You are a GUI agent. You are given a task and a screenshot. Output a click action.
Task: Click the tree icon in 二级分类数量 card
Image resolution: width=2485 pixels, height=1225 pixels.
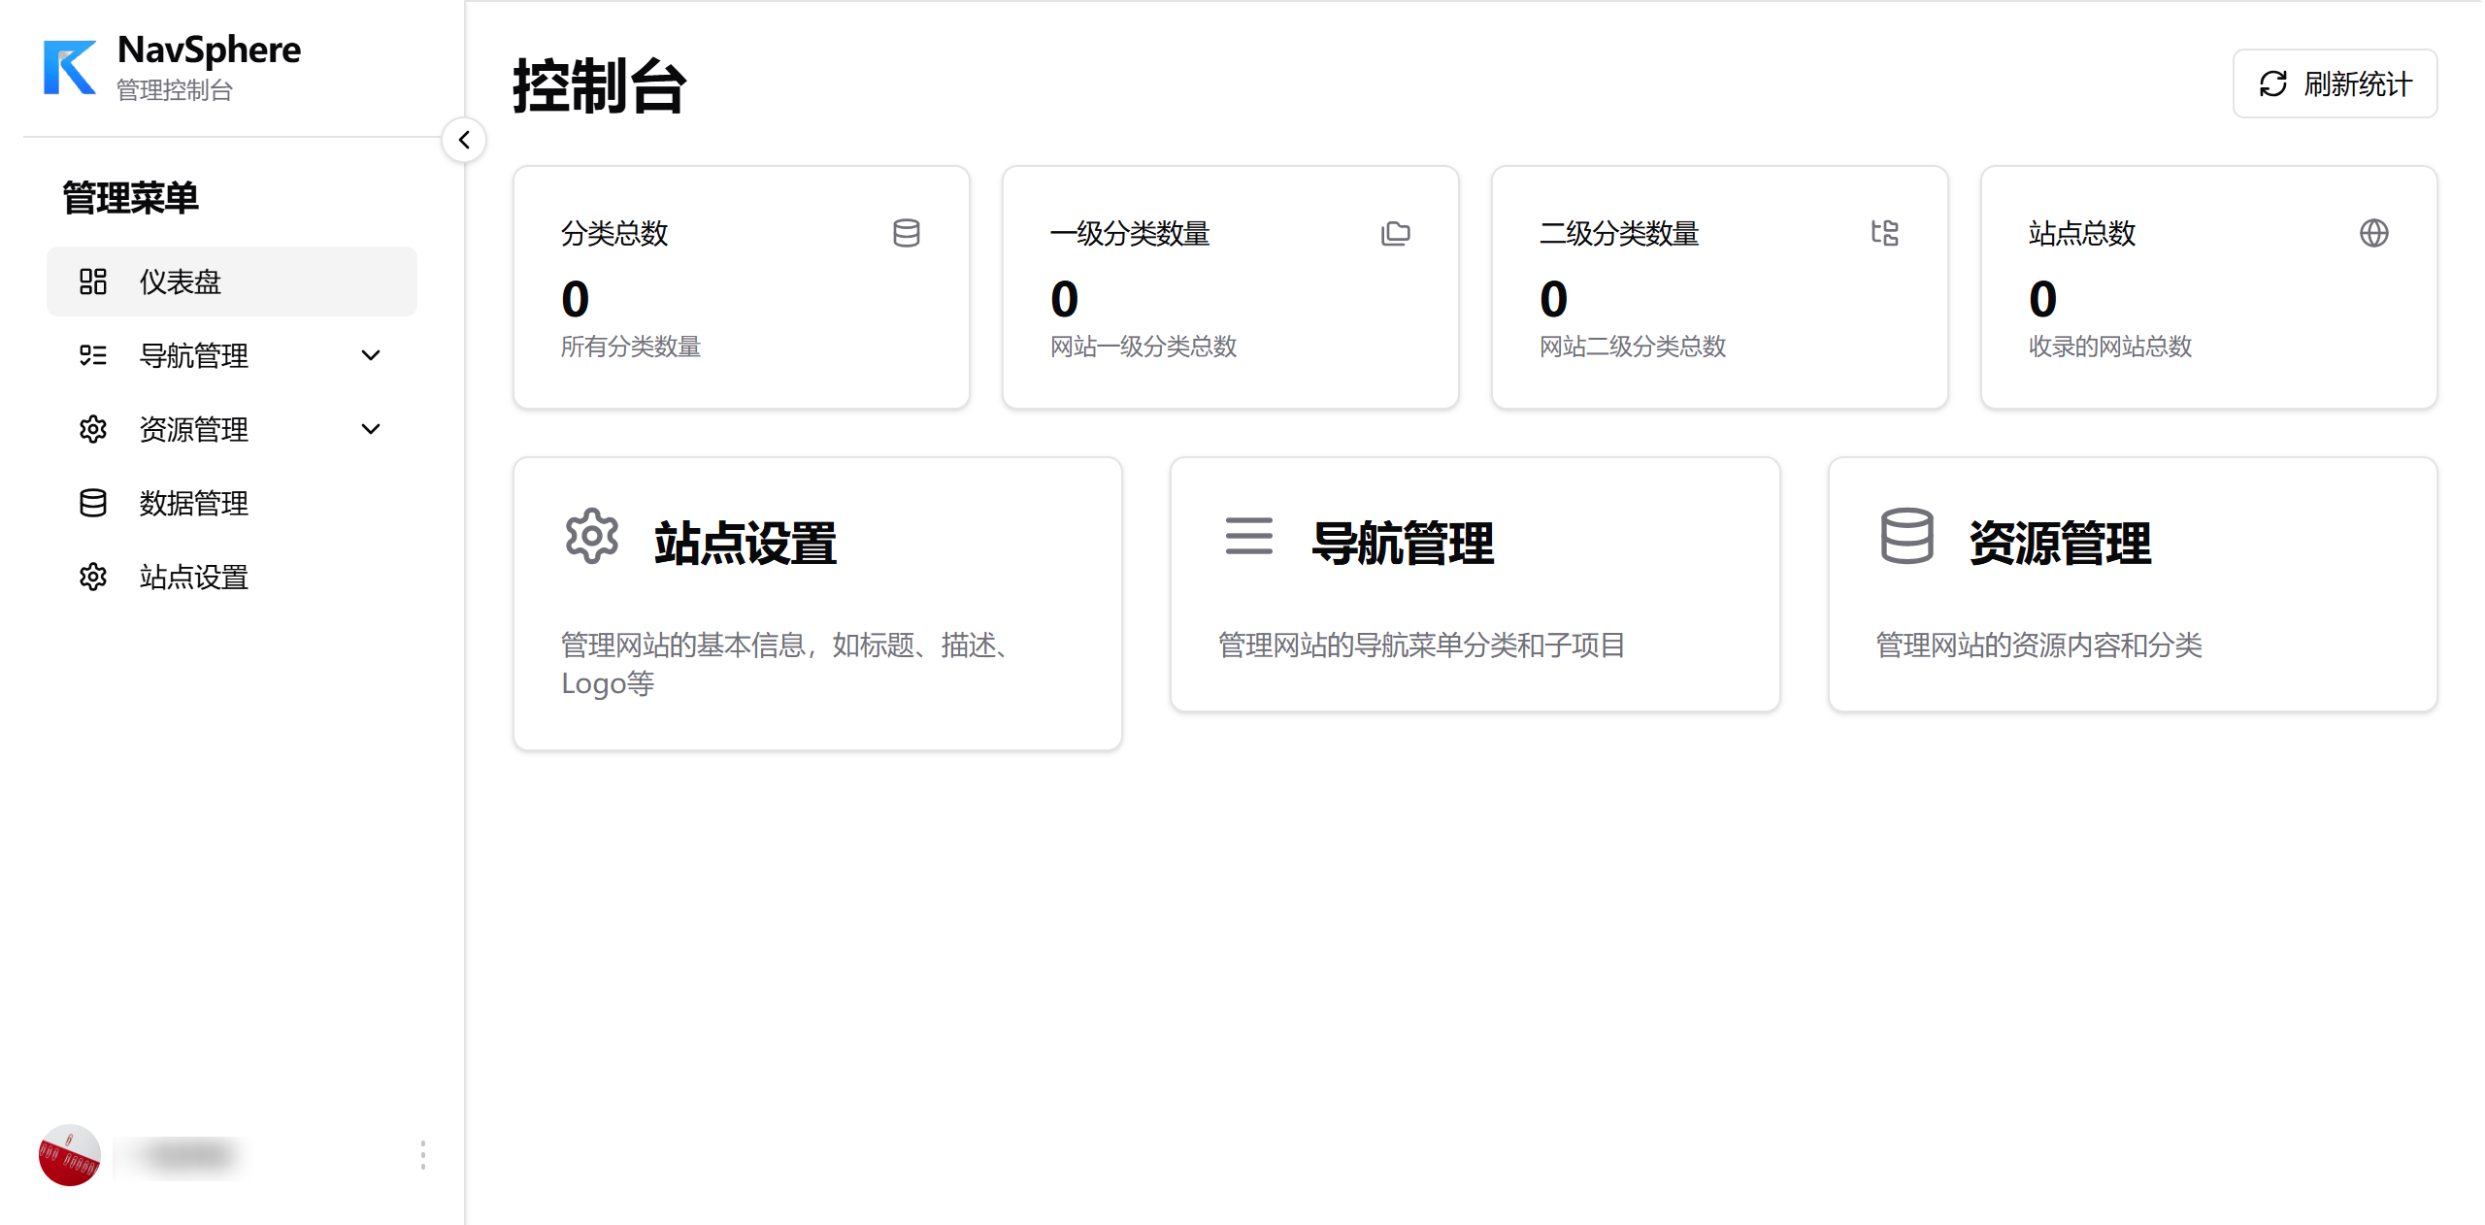(1884, 233)
